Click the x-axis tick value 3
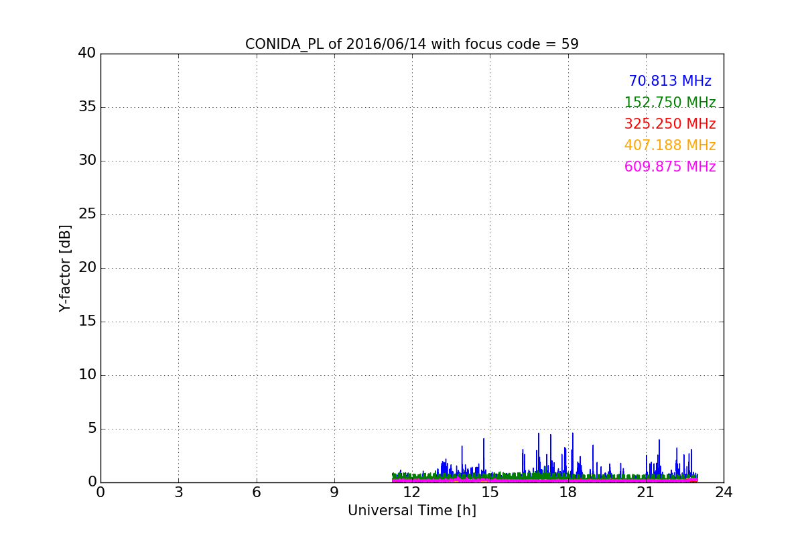Screen dimensions: 804x536 coord(178,492)
